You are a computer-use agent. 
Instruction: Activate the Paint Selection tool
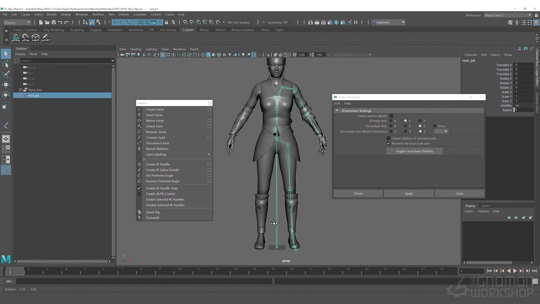point(6,75)
